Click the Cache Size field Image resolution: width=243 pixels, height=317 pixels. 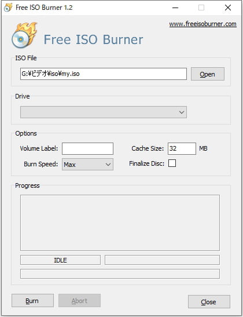coord(182,148)
